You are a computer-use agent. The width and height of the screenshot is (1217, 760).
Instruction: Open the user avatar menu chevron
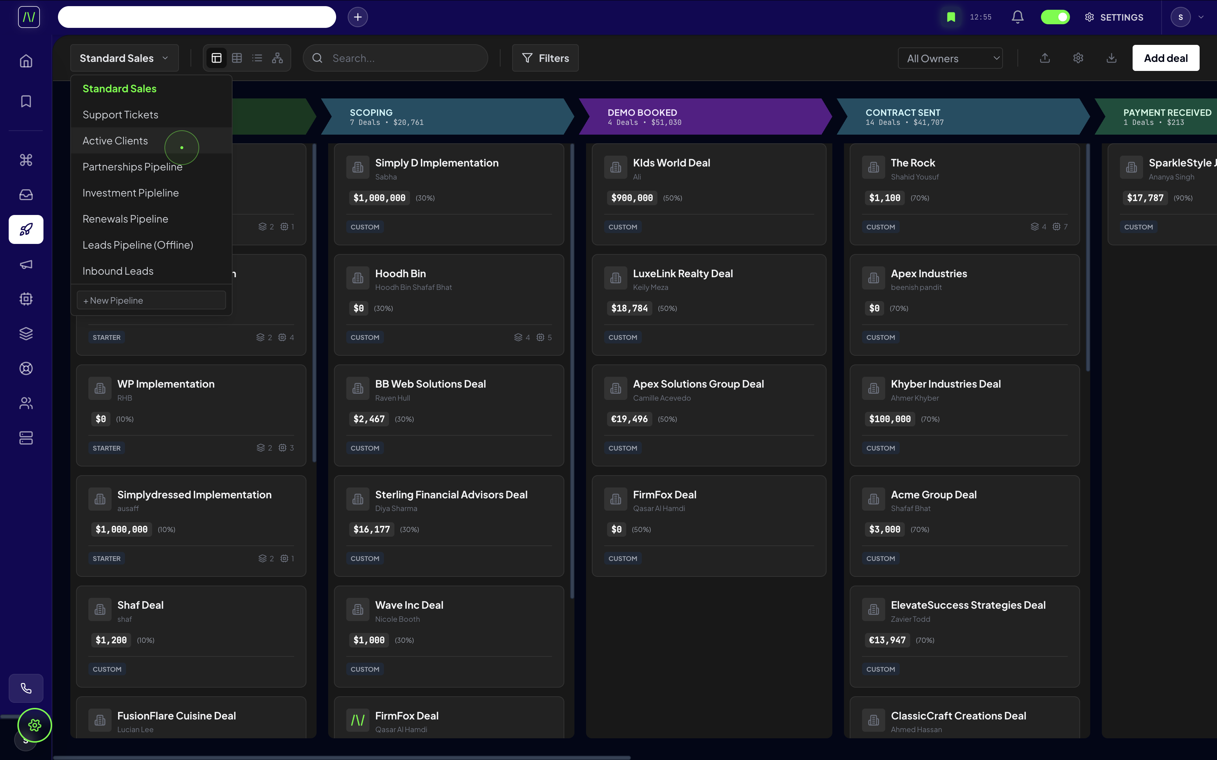coord(1201,17)
